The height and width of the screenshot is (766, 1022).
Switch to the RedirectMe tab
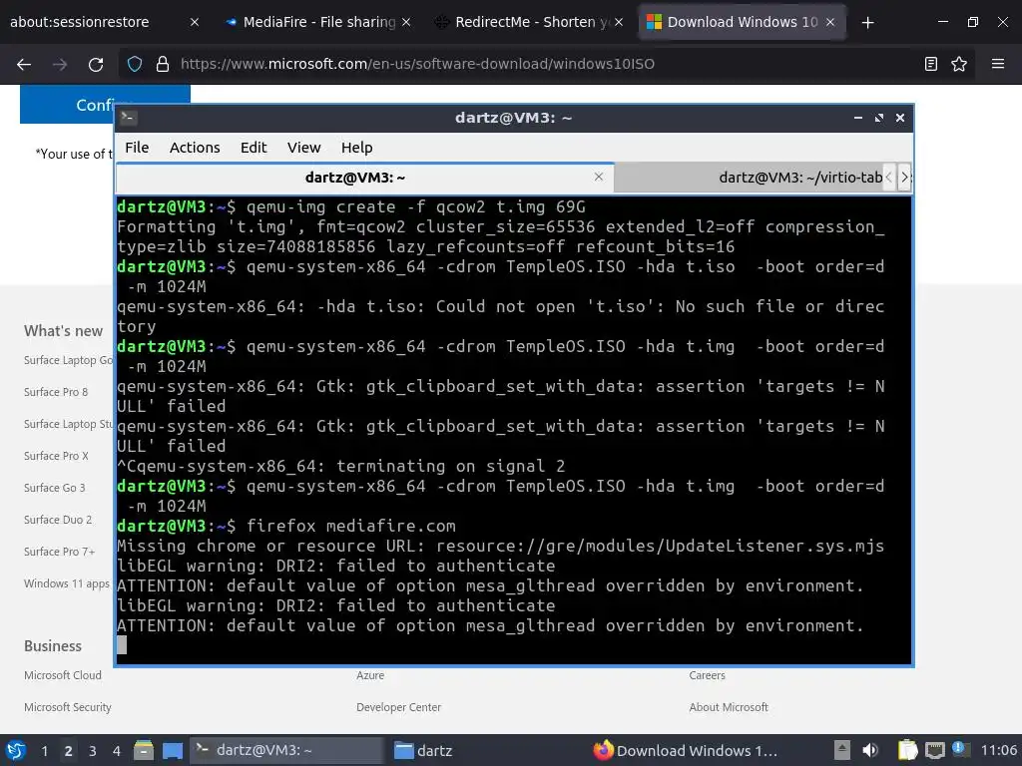pyautogui.click(x=531, y=22)
